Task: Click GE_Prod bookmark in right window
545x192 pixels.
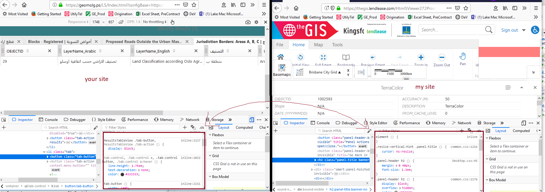Action: tap(367, 17)
